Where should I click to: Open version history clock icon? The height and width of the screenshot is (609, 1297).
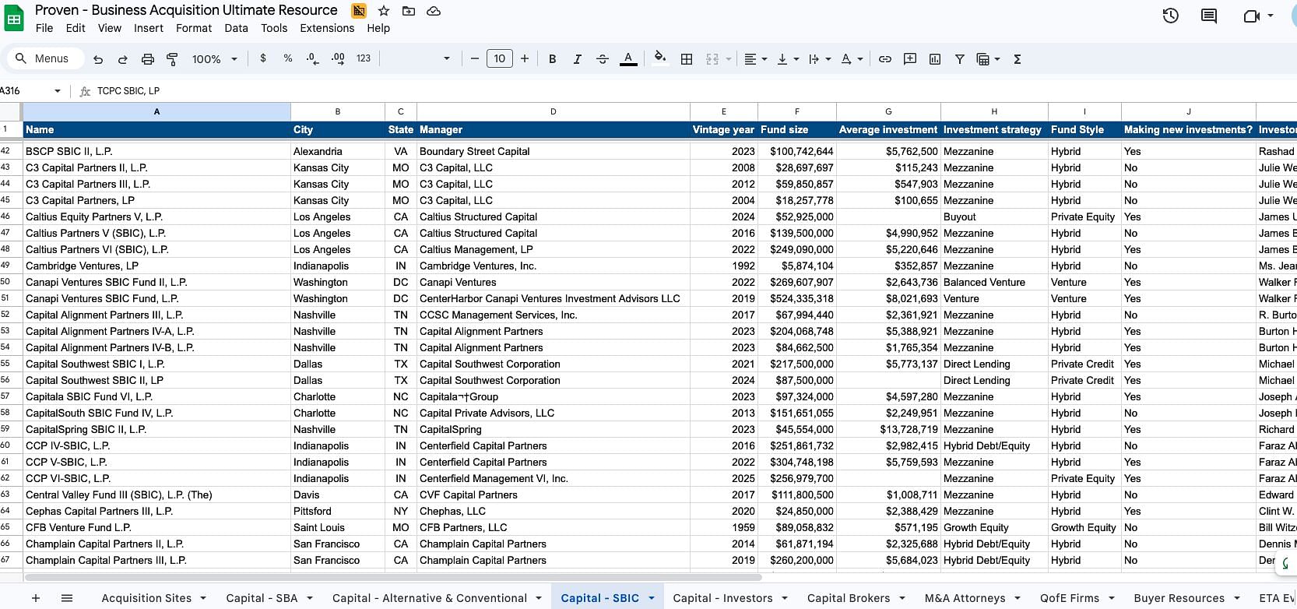(1170, 16)
